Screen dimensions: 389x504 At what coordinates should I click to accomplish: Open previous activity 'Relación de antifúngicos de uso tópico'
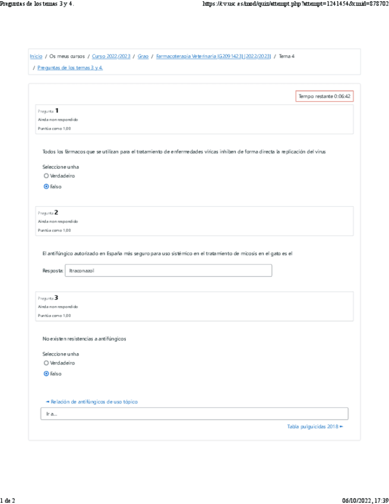[x=91, y=402]
